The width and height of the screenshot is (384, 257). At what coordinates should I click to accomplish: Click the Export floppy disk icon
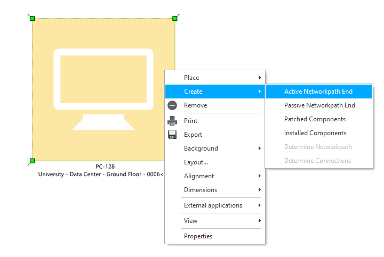tap(172, 135)
